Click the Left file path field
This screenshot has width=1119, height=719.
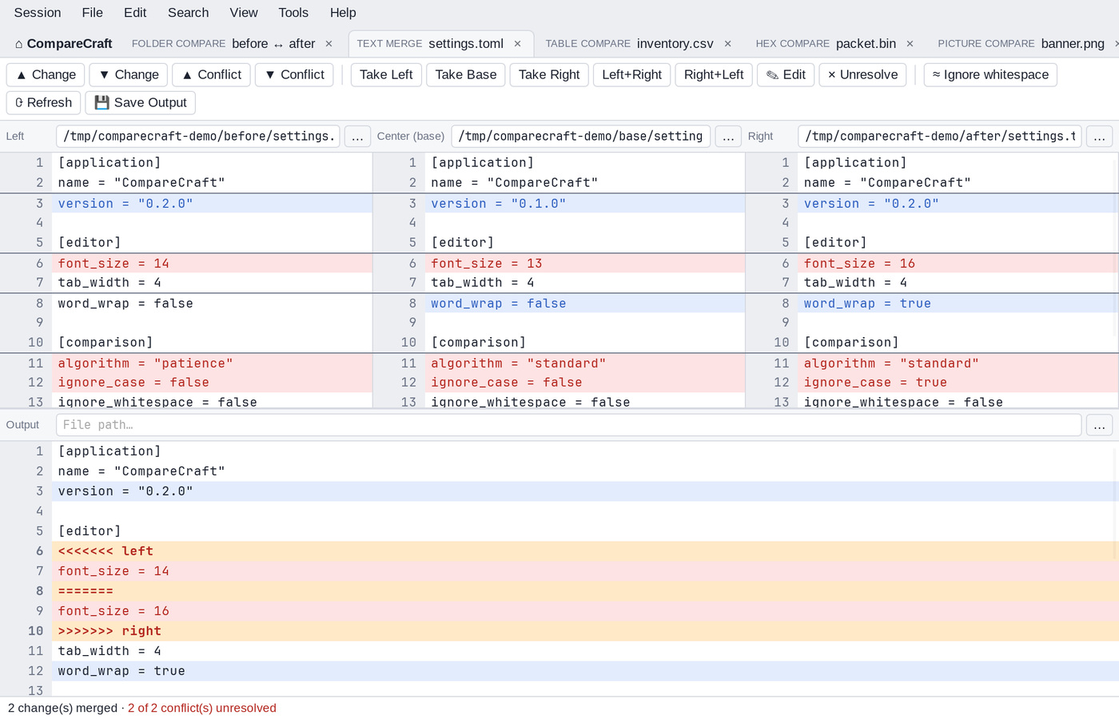click(198, 137)
